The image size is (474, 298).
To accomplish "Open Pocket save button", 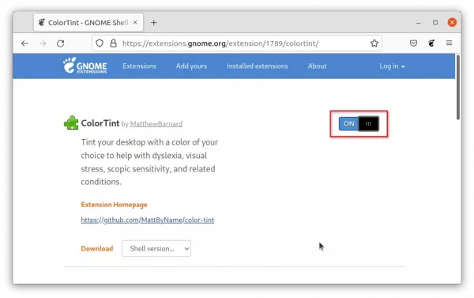I will 413,43.
